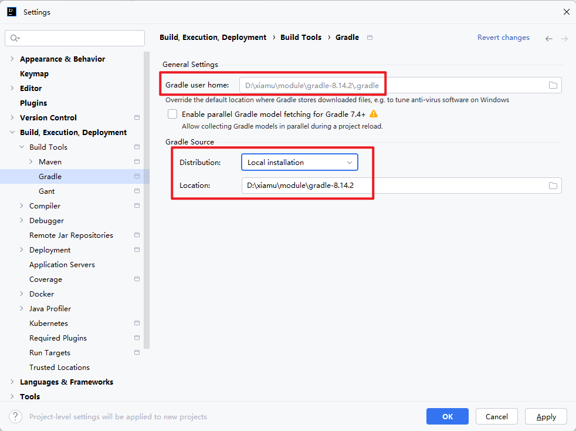The height and width of the screenshot is (431, 576).
Task: Open the Distribution dropdown
Action: tap(299, 162)
